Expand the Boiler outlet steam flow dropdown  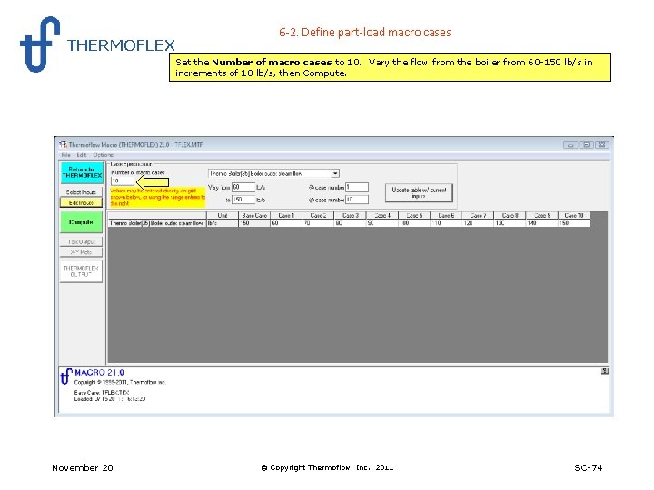pos(335,173)
